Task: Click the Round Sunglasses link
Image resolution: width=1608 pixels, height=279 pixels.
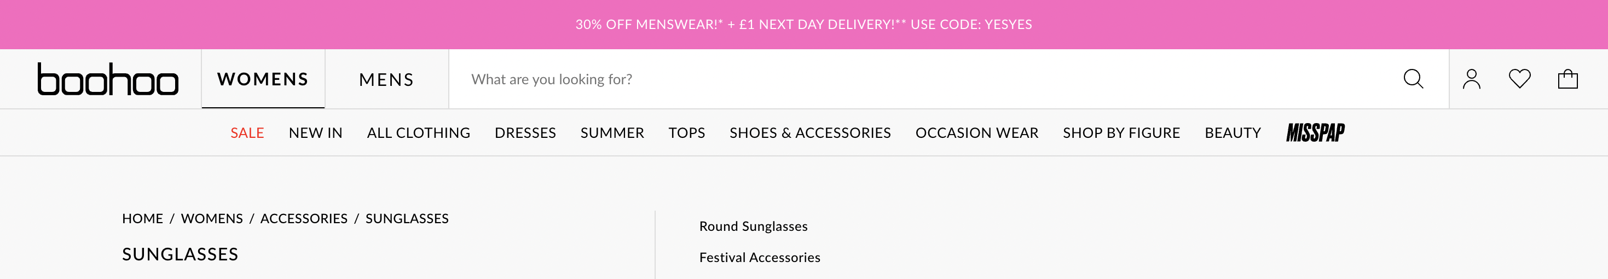Action: point(753,226)
